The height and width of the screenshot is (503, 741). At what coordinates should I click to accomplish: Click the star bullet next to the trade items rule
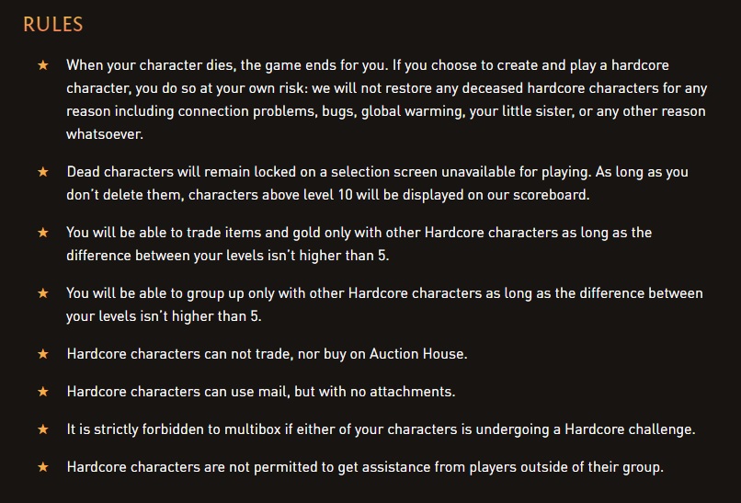pos(43,232)
